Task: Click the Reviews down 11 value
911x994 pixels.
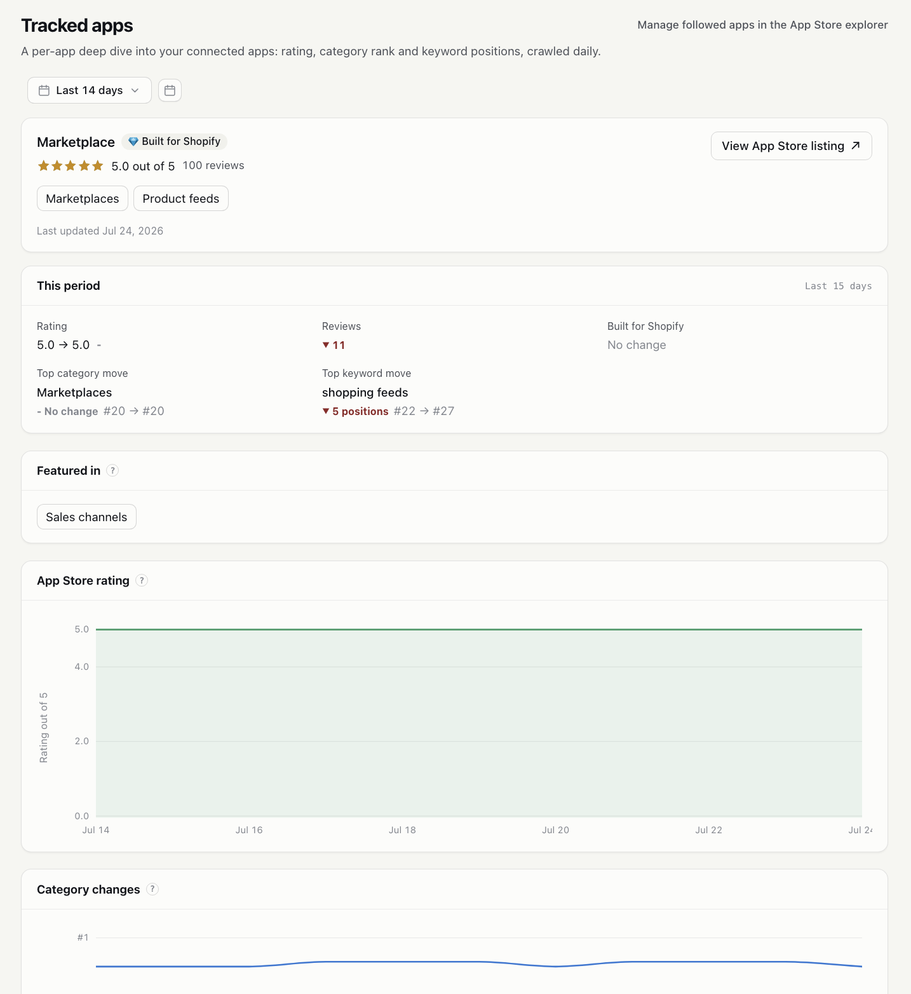Action: click(x=334, y=345)
